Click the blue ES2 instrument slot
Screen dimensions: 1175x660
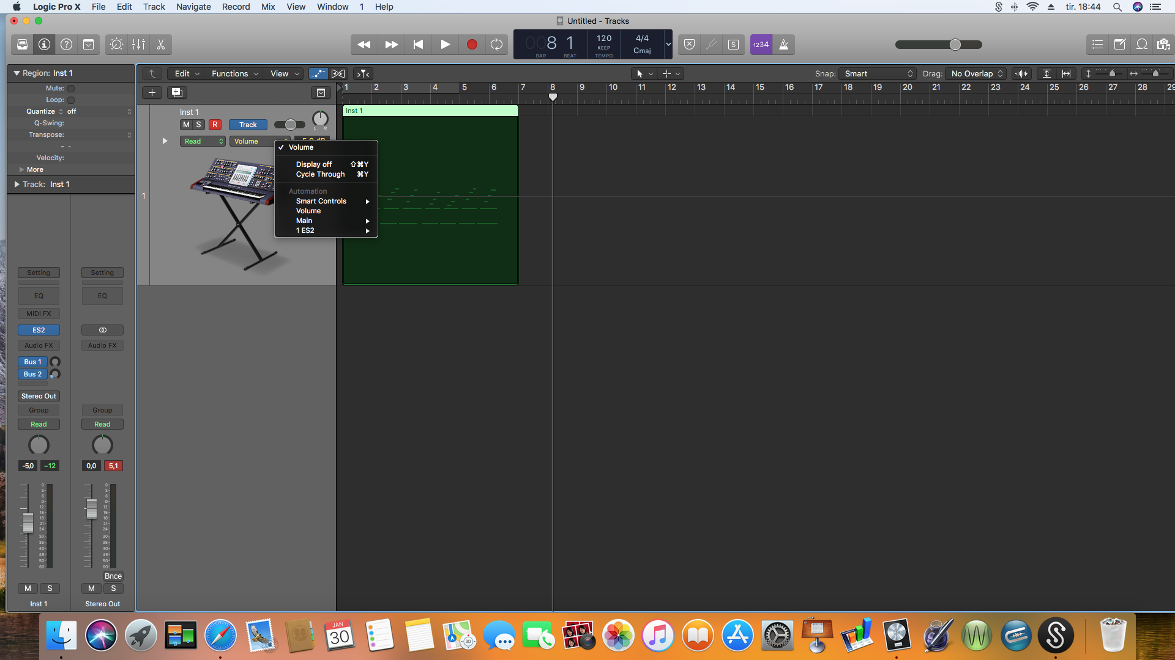click(x=39, y=330)
